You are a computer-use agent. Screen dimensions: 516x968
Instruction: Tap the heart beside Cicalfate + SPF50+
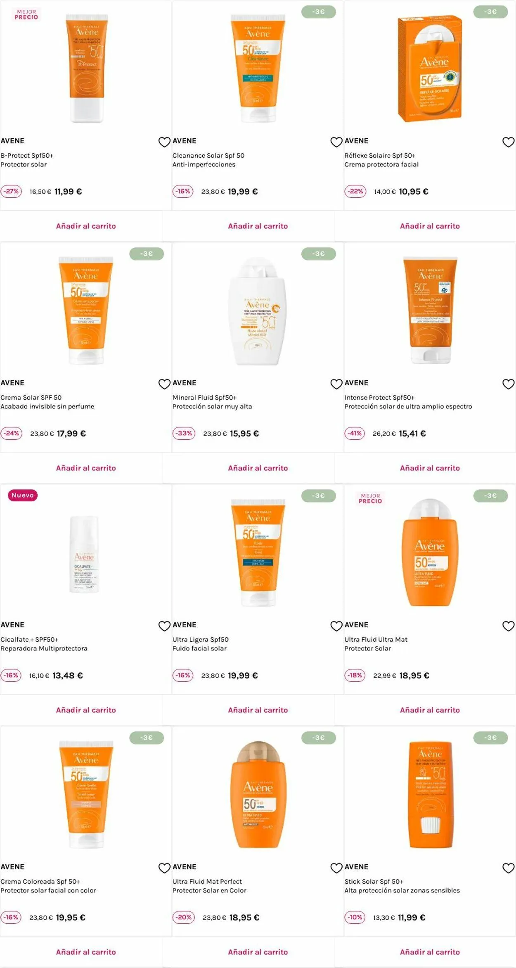(x=164, y=626)
